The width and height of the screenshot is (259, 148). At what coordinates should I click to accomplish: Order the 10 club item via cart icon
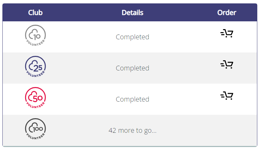[227, 34]
